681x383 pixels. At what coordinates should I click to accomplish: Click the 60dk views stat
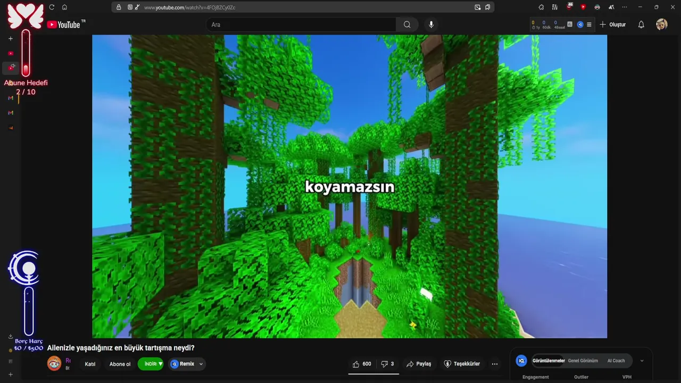(x=546, y=24)
